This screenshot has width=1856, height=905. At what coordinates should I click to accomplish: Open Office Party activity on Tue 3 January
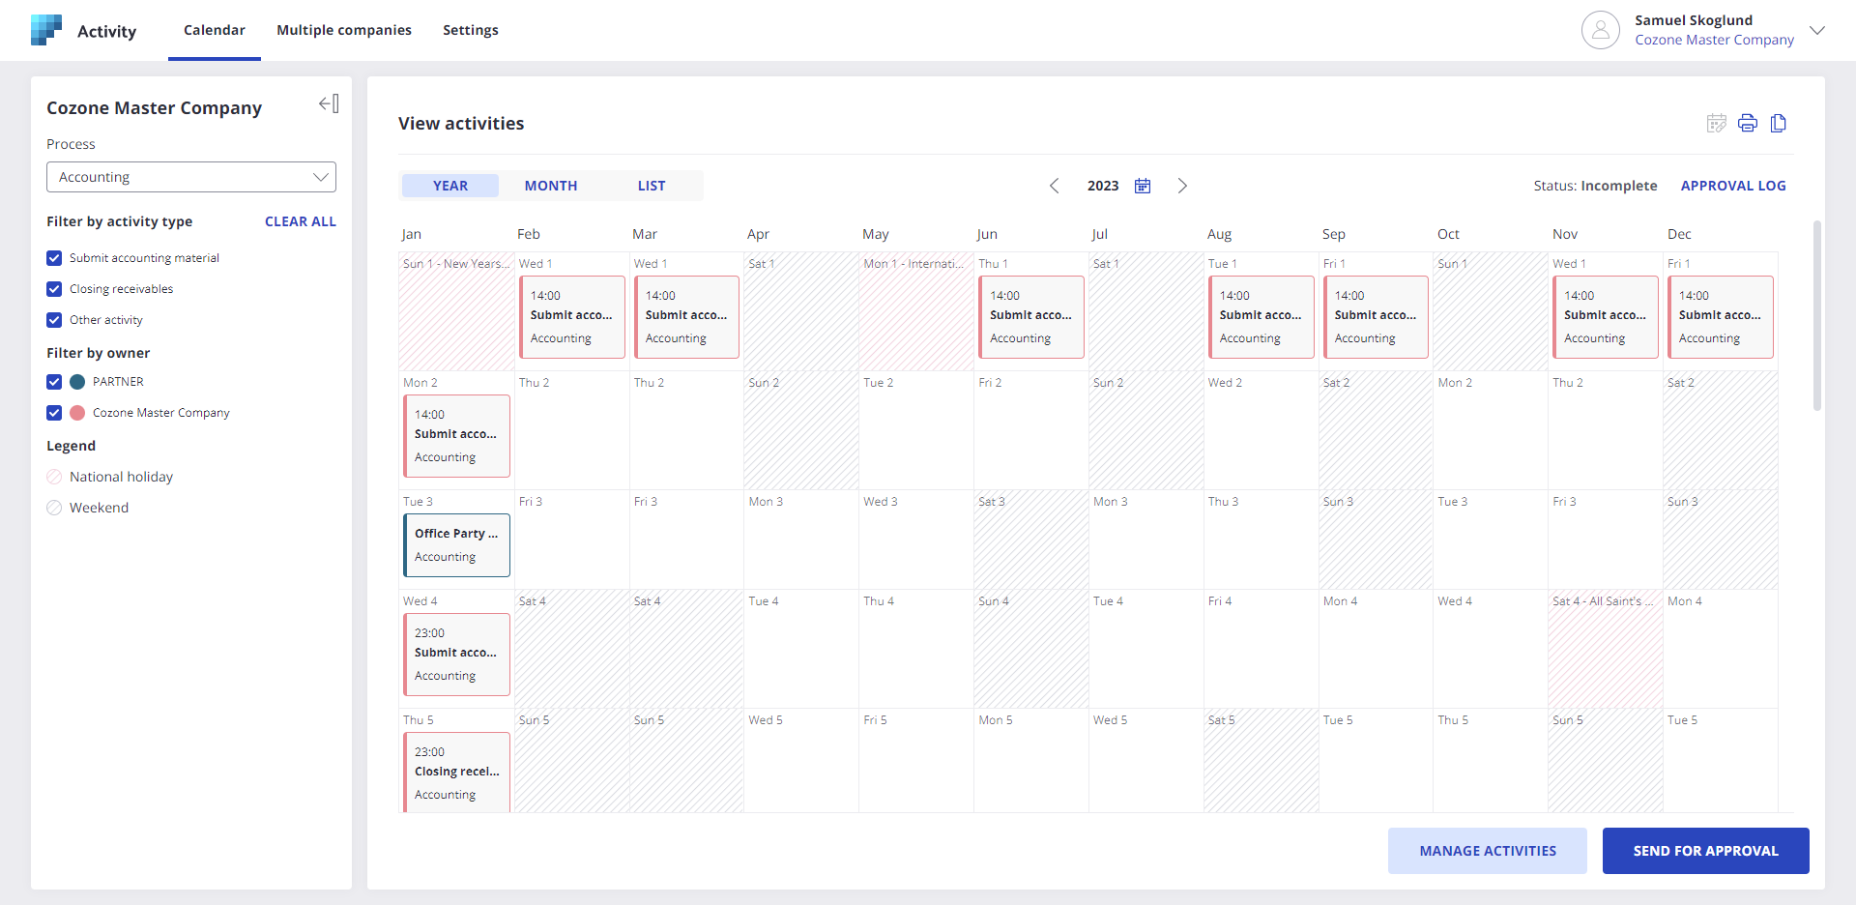coord(456,545)
